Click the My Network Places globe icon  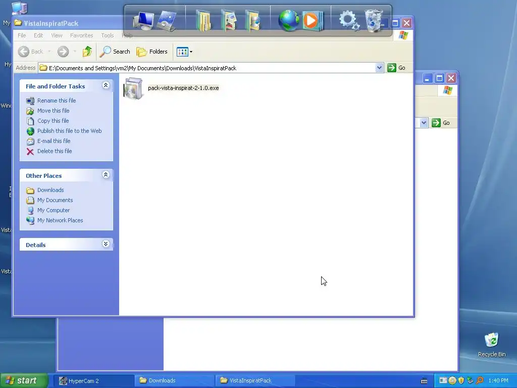(30, 220)
